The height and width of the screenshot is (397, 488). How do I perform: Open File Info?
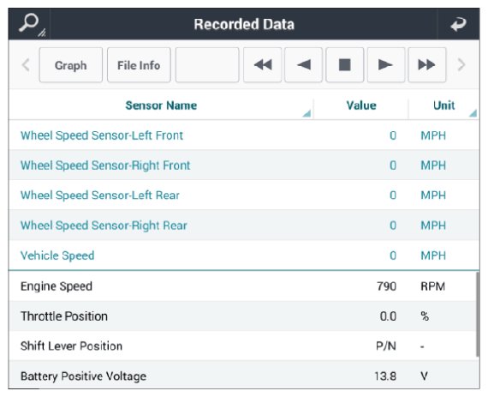(139, 65)
